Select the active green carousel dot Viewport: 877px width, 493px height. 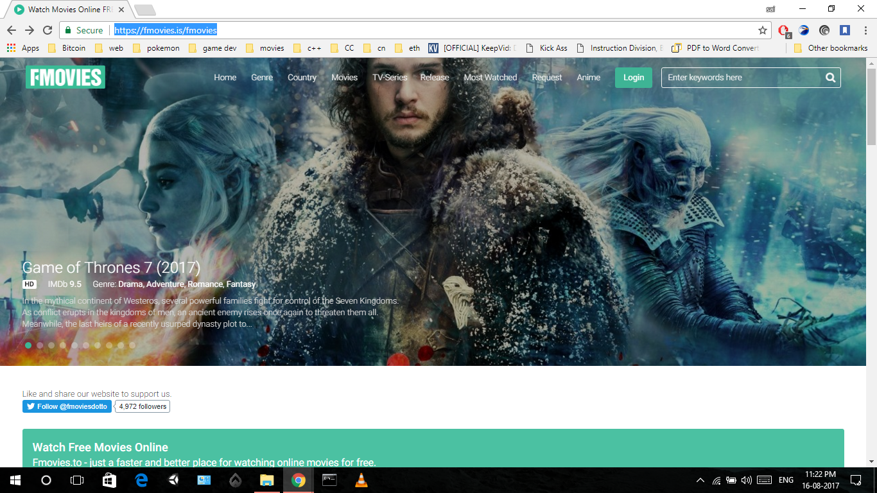(28, 345)
